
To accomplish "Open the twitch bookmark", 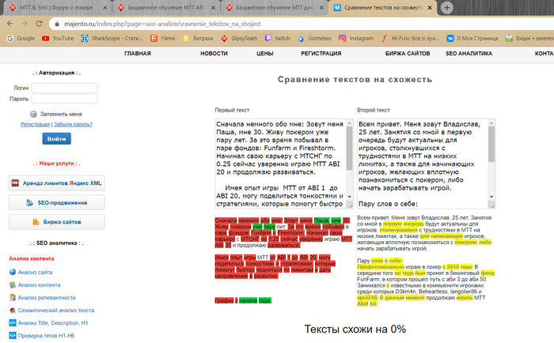I will pyautogui.click(x=278, y=38).
